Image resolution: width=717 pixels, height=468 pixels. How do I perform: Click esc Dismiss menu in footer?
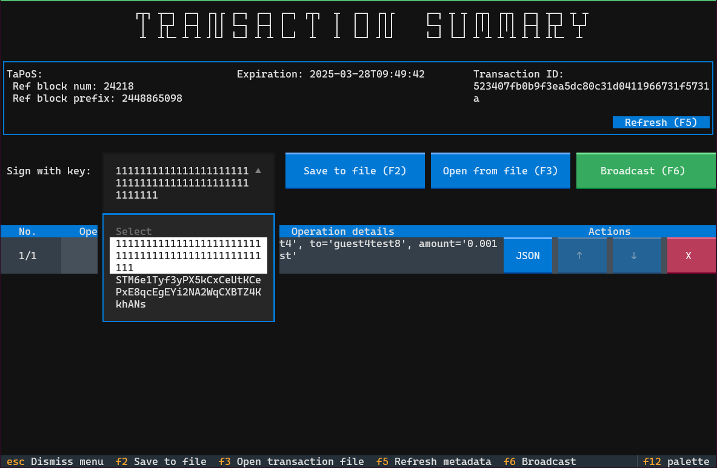(x=55, y=461)
